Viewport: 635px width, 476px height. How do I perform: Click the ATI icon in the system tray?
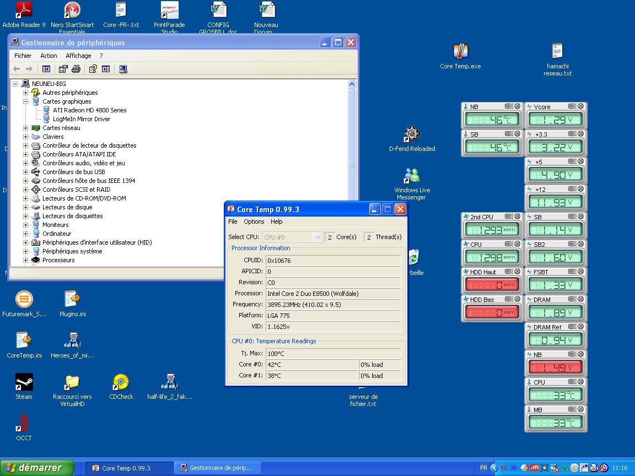pyautogui.click(x=535, y=468)
